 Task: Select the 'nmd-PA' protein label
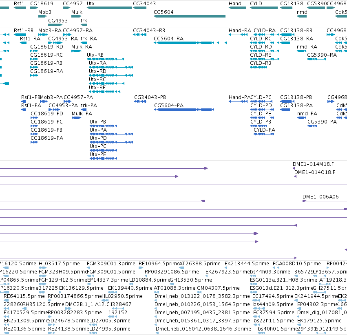point(307,114)
